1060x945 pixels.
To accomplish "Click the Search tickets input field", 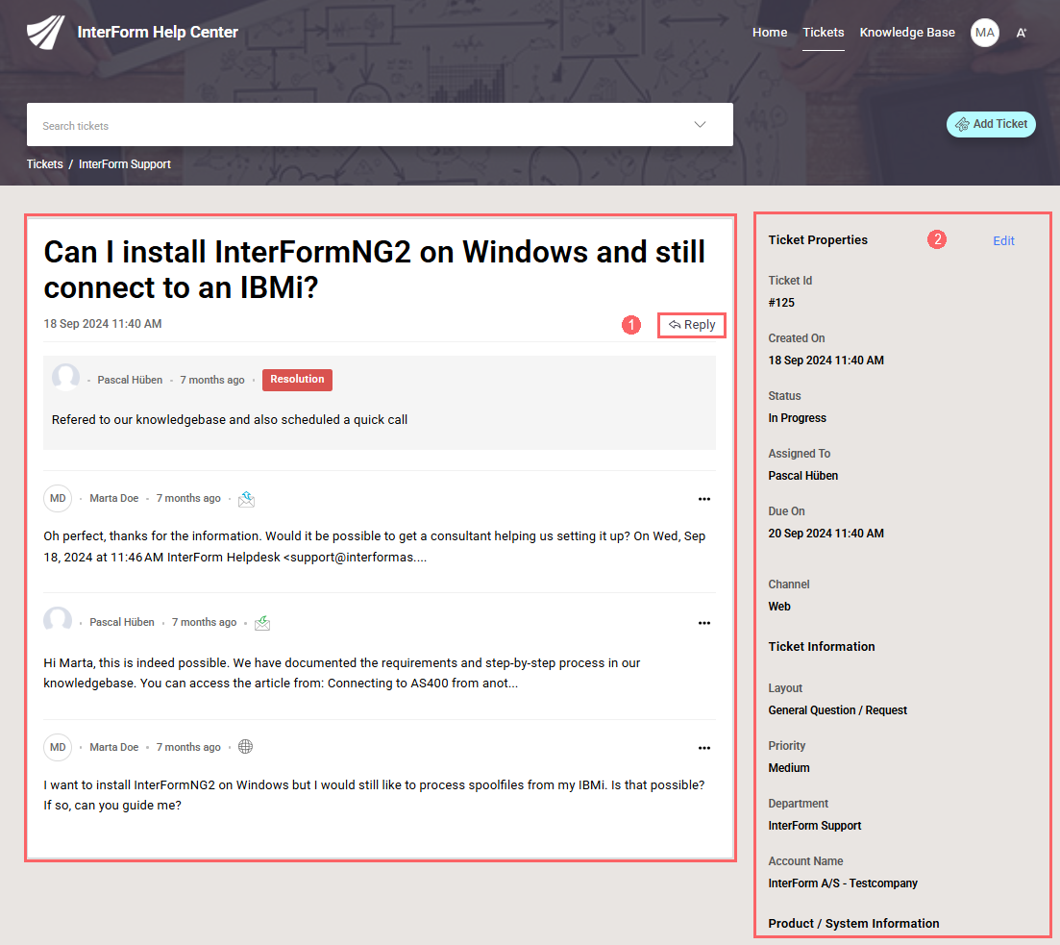I will 380,124.
